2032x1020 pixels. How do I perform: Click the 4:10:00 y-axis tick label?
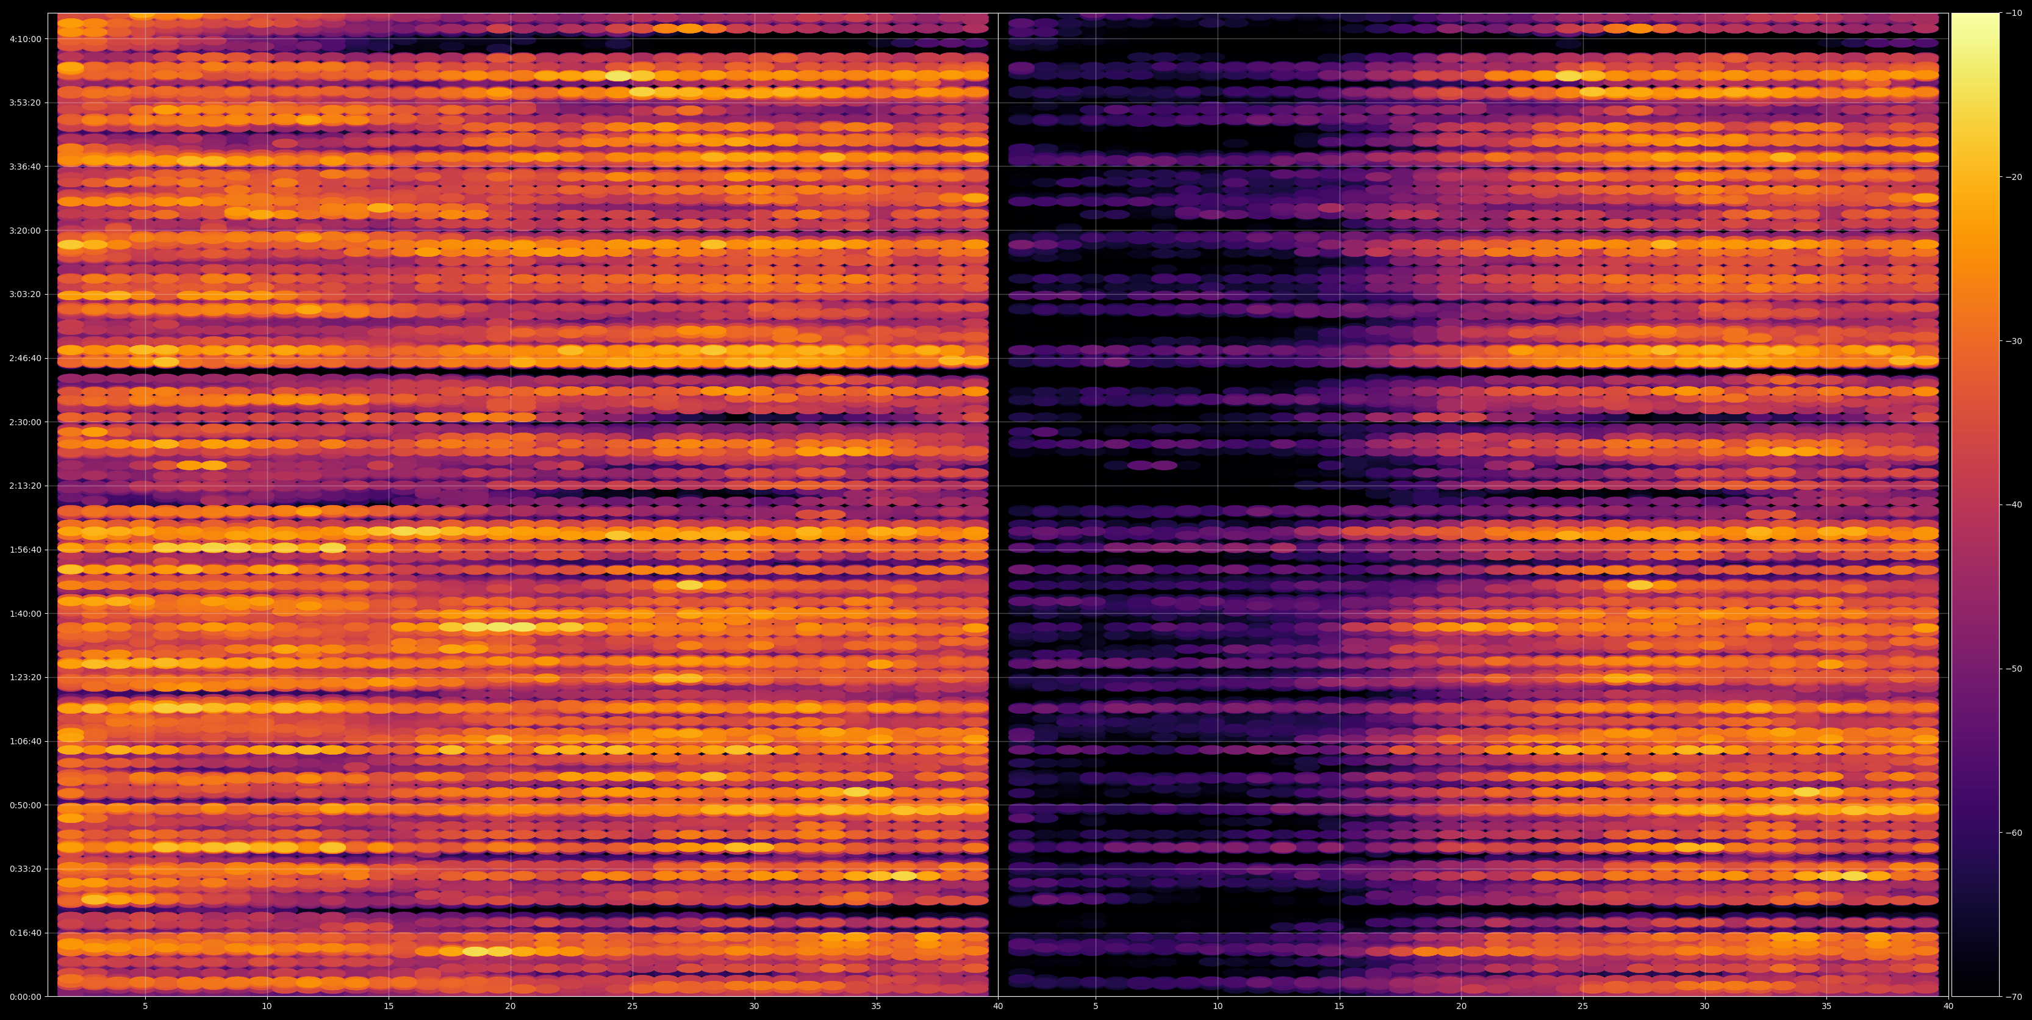[x=25, y=38]
